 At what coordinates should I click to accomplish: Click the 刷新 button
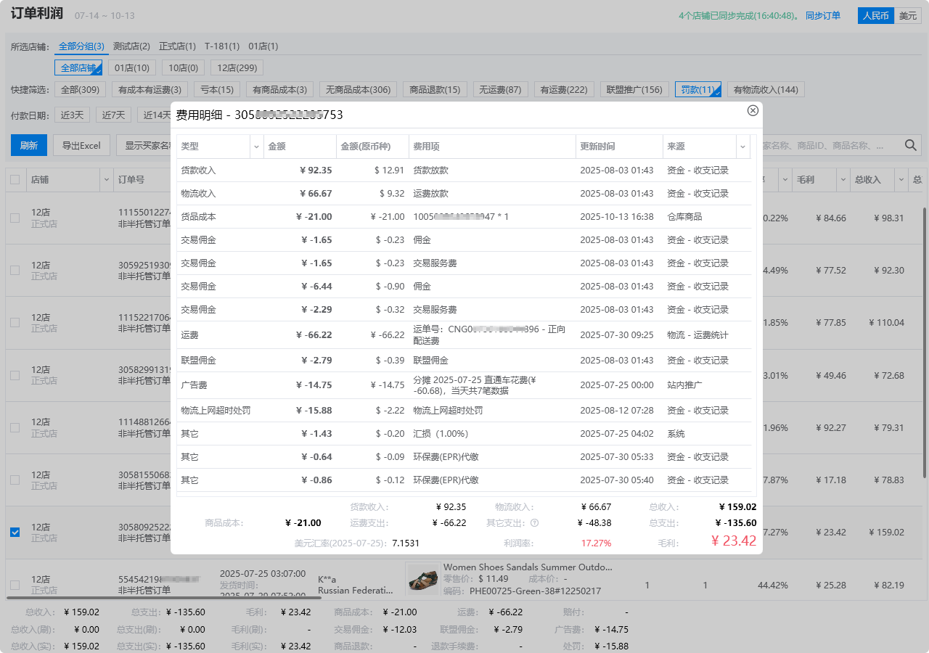29,145
